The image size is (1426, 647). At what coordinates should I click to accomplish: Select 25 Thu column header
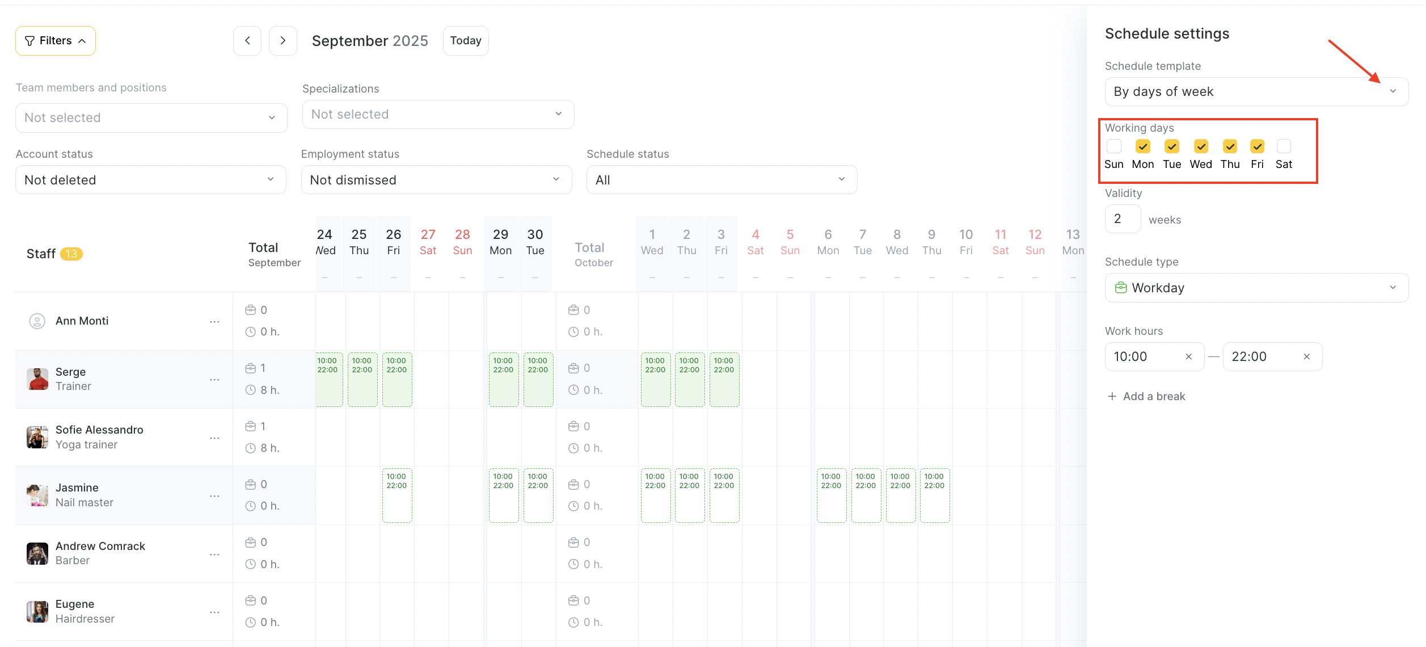358,242
